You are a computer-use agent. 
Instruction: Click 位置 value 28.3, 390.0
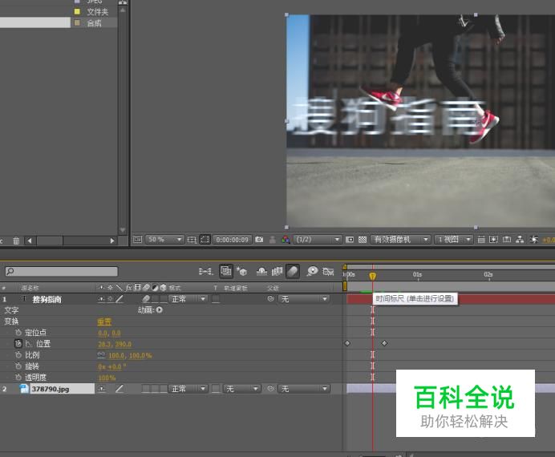tap(115, 344)
